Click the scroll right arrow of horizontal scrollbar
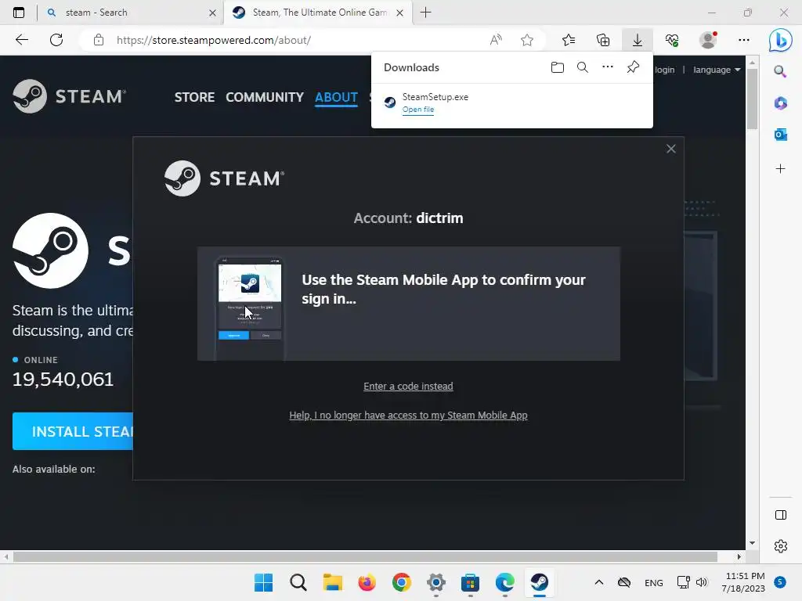802x601 pixels. [739, 556]
